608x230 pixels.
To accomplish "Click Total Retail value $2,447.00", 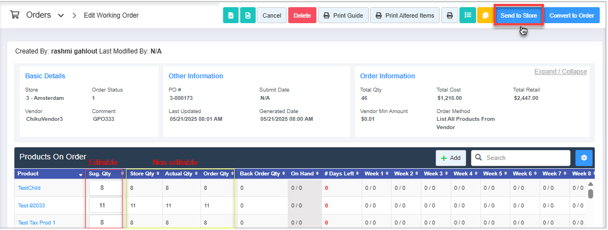I will pos(526,98).
